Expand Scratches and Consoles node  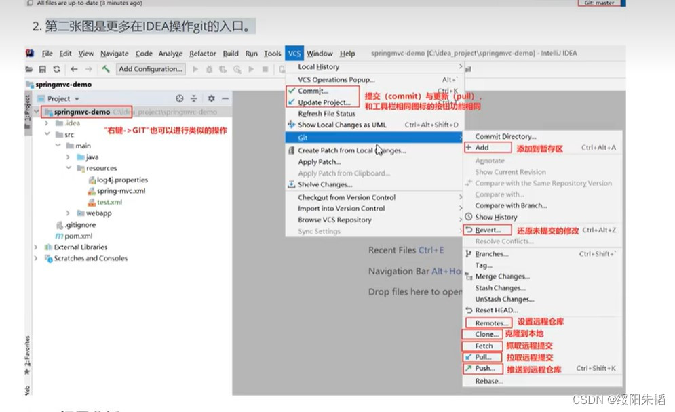(x=36, y=258)
